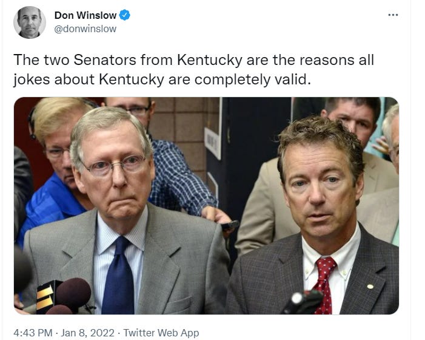Click the maroon foam microphone windscreen
The height and width of the screenshot is (340, 425).
click(x=73, y=293)
